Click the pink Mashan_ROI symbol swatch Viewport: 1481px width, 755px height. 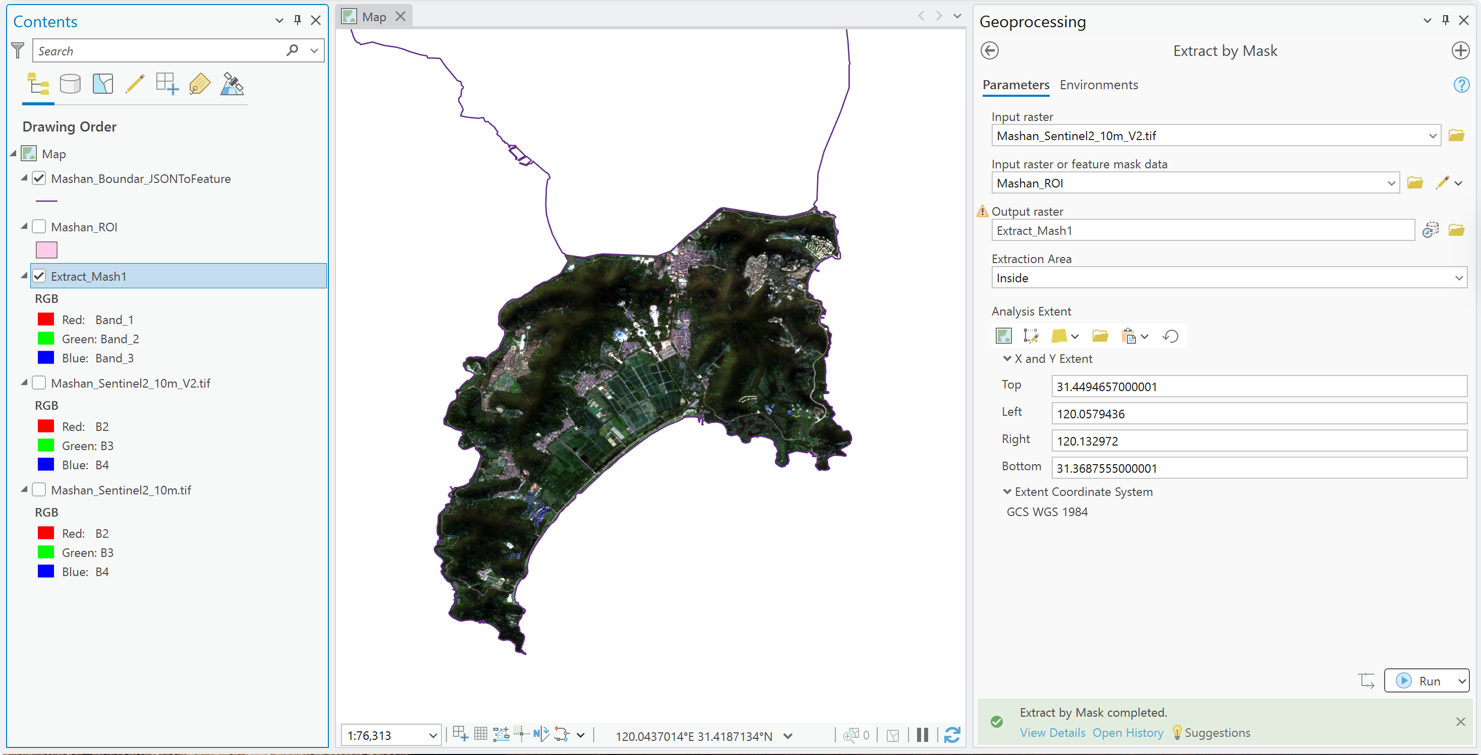pos(46,250)
